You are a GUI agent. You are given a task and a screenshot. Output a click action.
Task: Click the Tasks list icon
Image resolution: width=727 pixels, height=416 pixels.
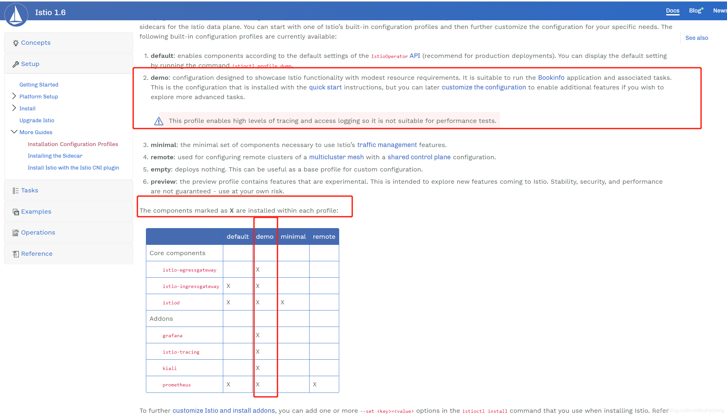(15, 190)
